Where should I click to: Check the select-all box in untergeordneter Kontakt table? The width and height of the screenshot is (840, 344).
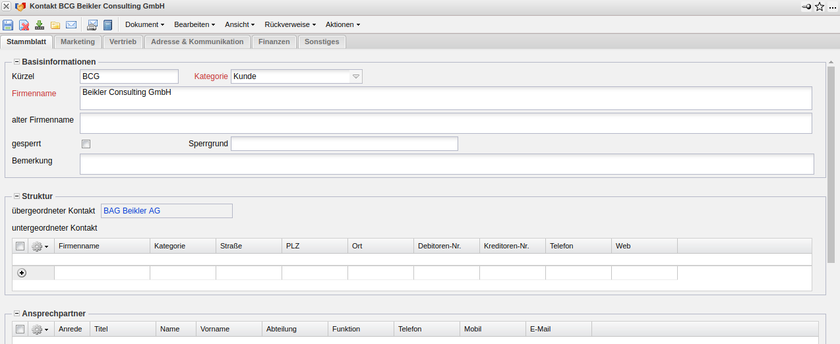20,246
